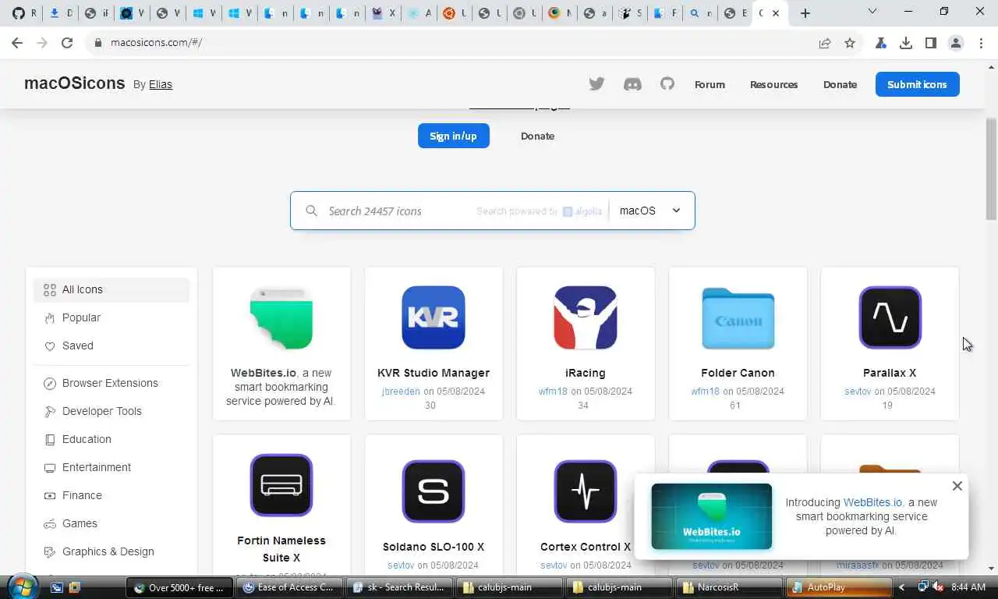Select All Icons category
Viewport: 998px width, 599px height.
point(111,289)
